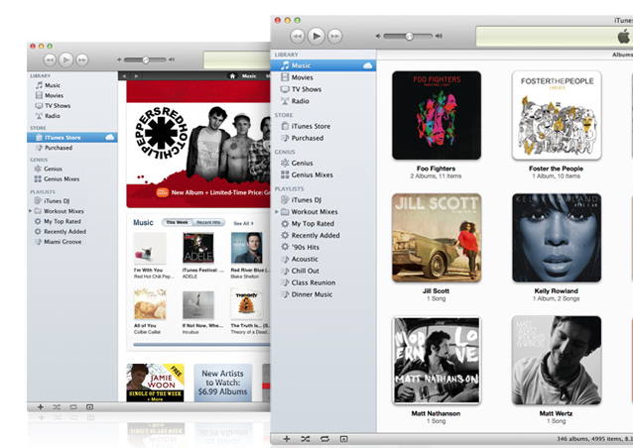Toggle repeat in the front window bottom bar
The height and width of the screenshot is (448, 633).
pos(324,439)
